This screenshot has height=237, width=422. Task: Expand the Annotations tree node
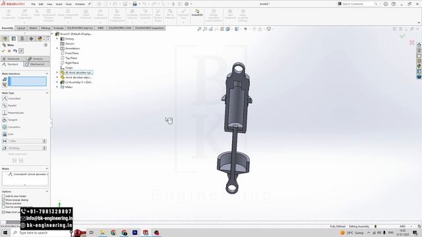tap(57, 48)
